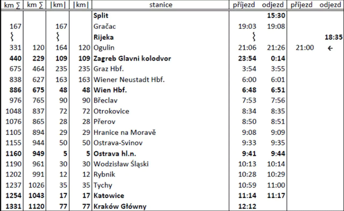Click the Graz Hbf. station cell
This screenshot has width=344, height=211.
[x=108, y=69]
